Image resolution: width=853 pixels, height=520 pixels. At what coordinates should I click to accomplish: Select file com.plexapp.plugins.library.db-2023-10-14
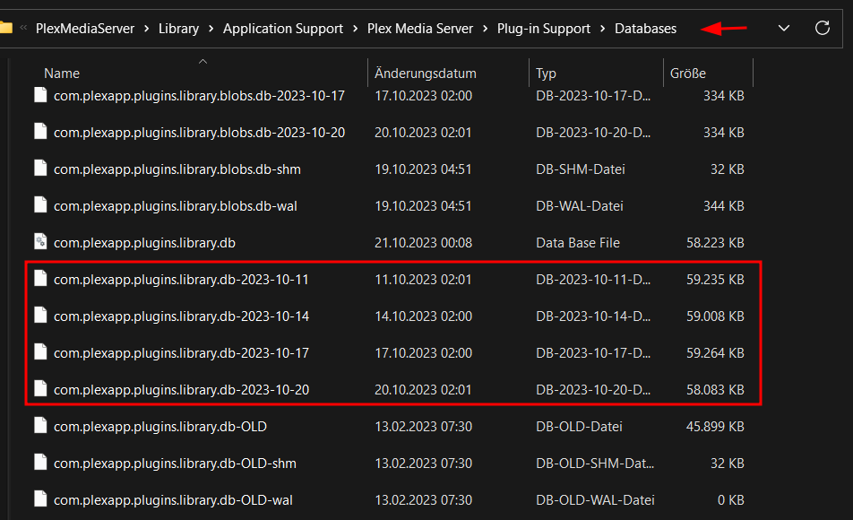pos(181,316)
